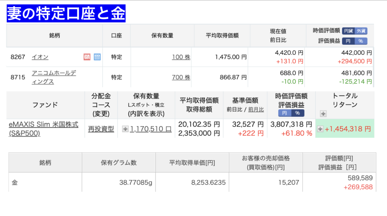Screen dimensions: 387x216
Task: Click the day change +131.0 円
Action: point(289,61)
